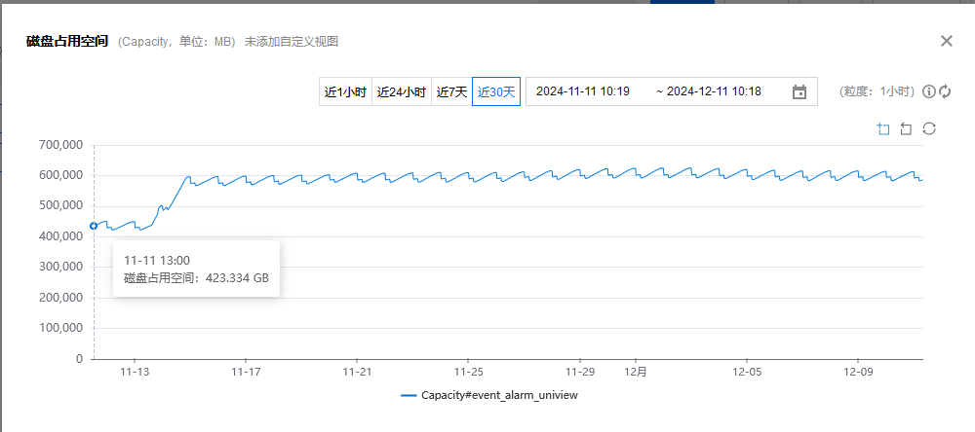
Task: Click the end date 2024-12-11 10:18 field
Action: [x=714, y=91]
